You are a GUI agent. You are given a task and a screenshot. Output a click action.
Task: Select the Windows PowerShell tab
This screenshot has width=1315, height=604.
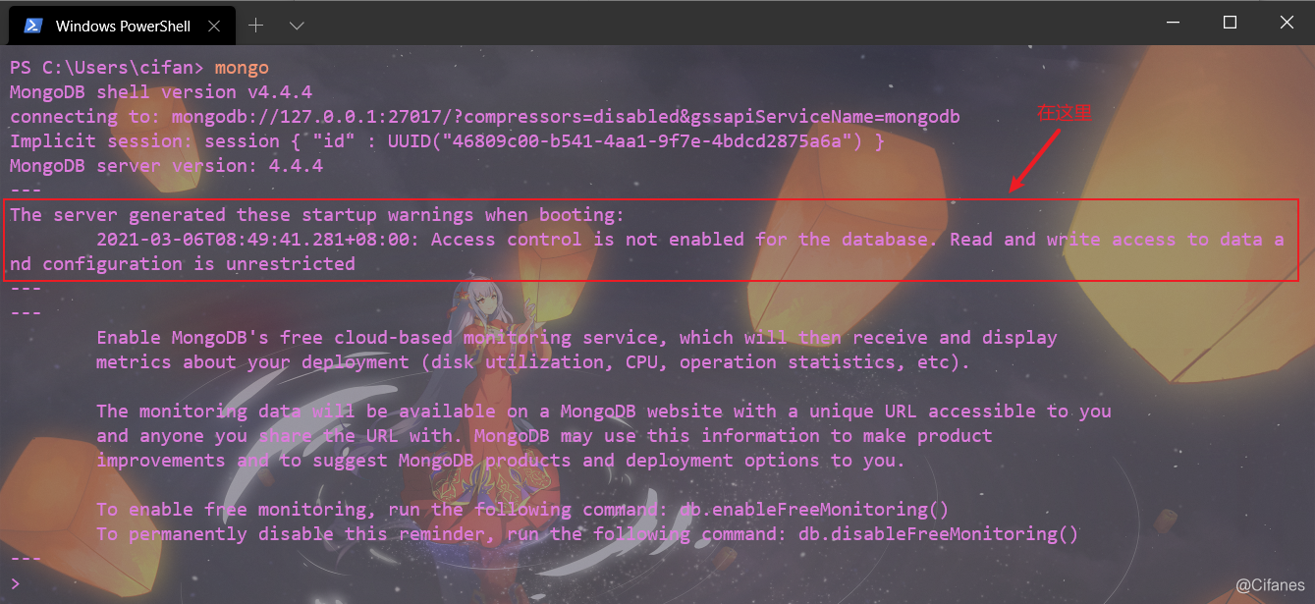click(x=122, y=26)
